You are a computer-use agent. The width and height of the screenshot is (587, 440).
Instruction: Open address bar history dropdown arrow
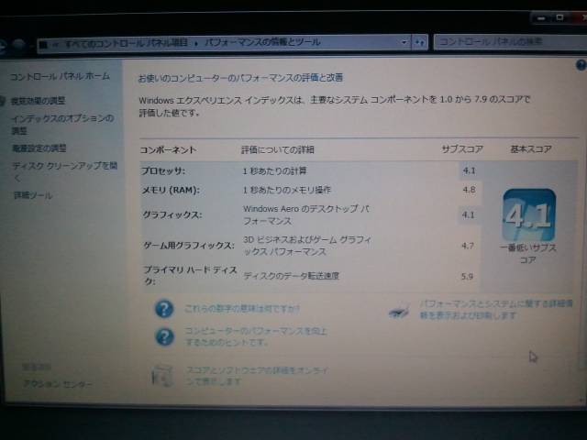point(404,43)
